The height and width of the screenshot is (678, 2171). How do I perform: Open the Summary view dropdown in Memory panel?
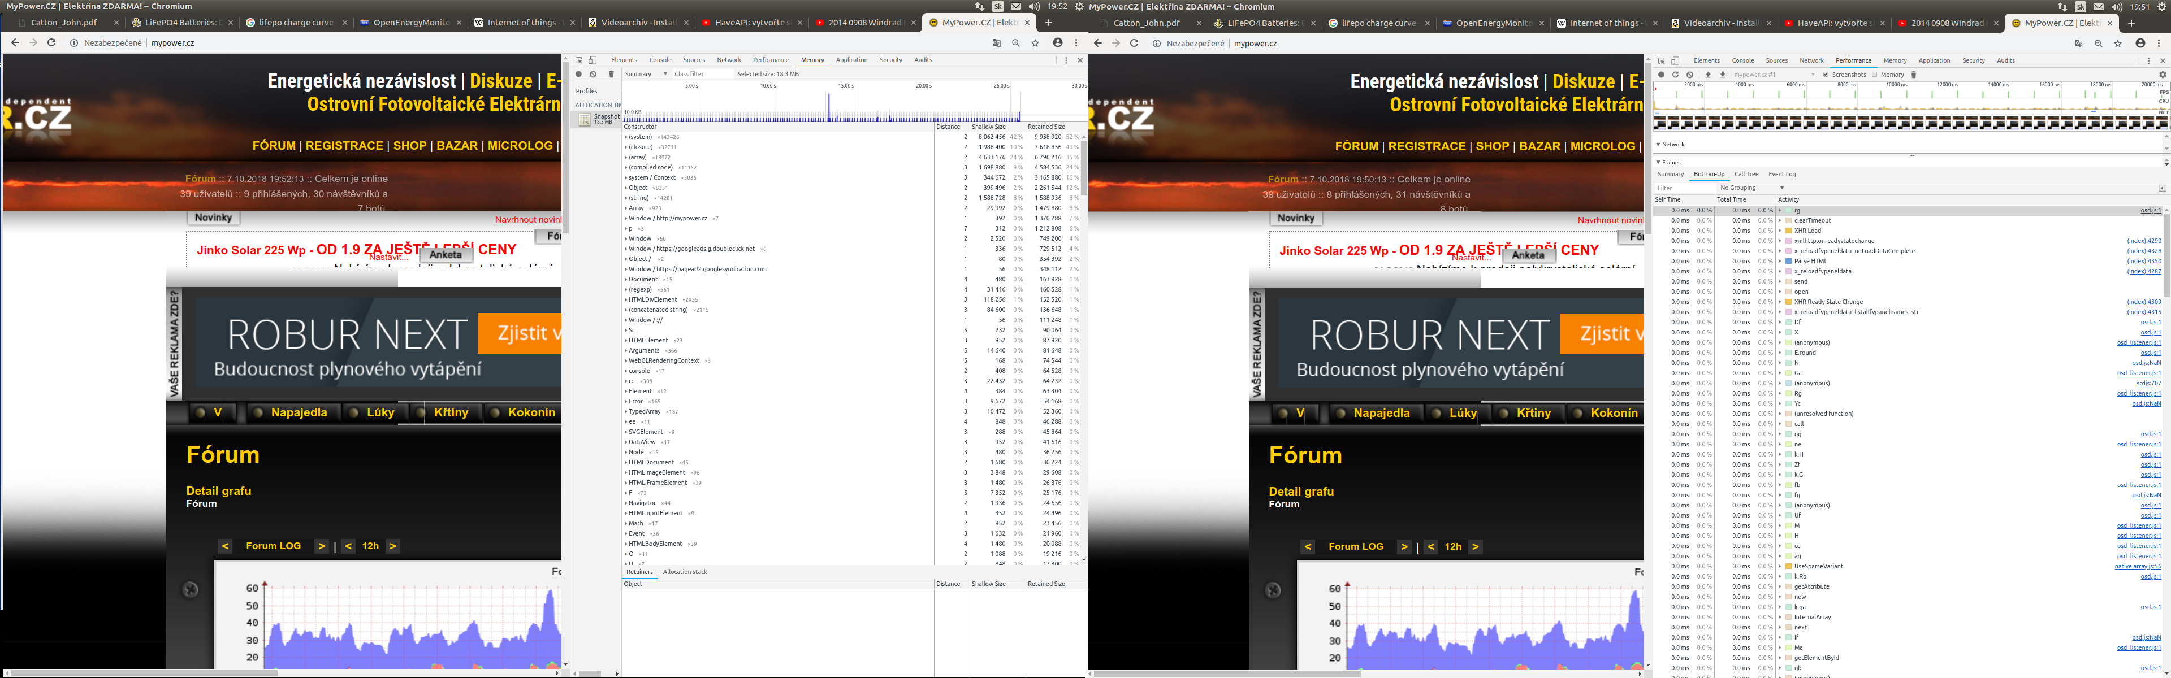646,74
